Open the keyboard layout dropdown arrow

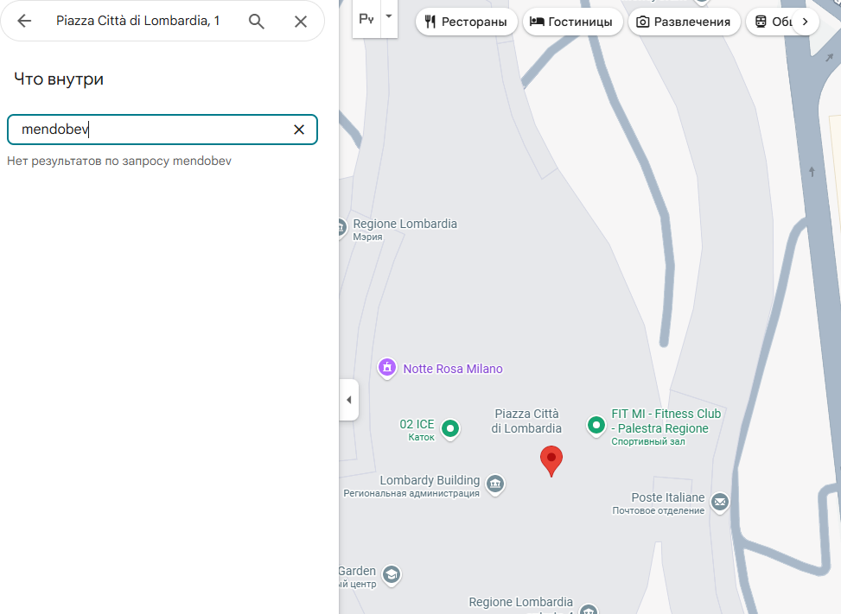click(386, 16)
